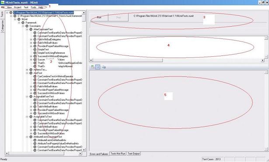Switch to the Tests Not Run tab

tap(118, 154)
